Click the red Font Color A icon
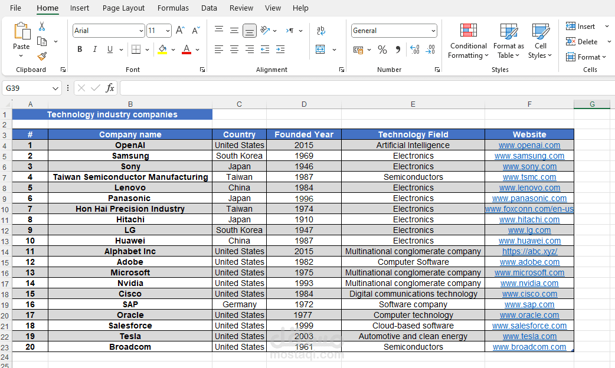This screenshot has width=615, height=368. pyautogui.click(x=187, y=50)
